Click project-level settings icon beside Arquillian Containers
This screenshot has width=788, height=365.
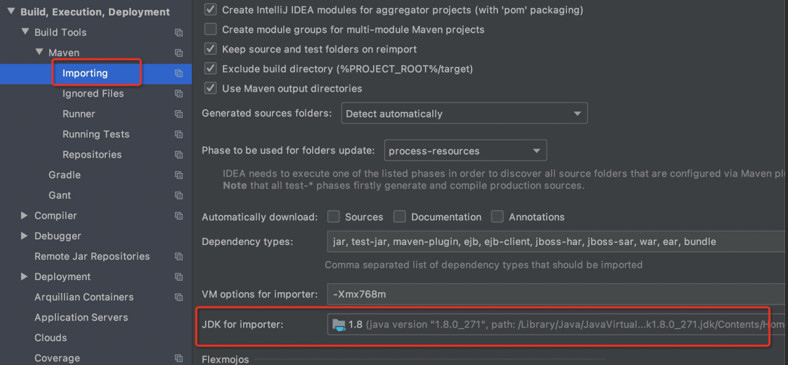pyautogui.click(x=179, y=297)
